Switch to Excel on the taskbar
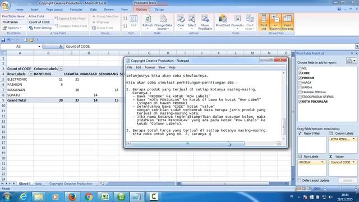 (x=105, y=197)
